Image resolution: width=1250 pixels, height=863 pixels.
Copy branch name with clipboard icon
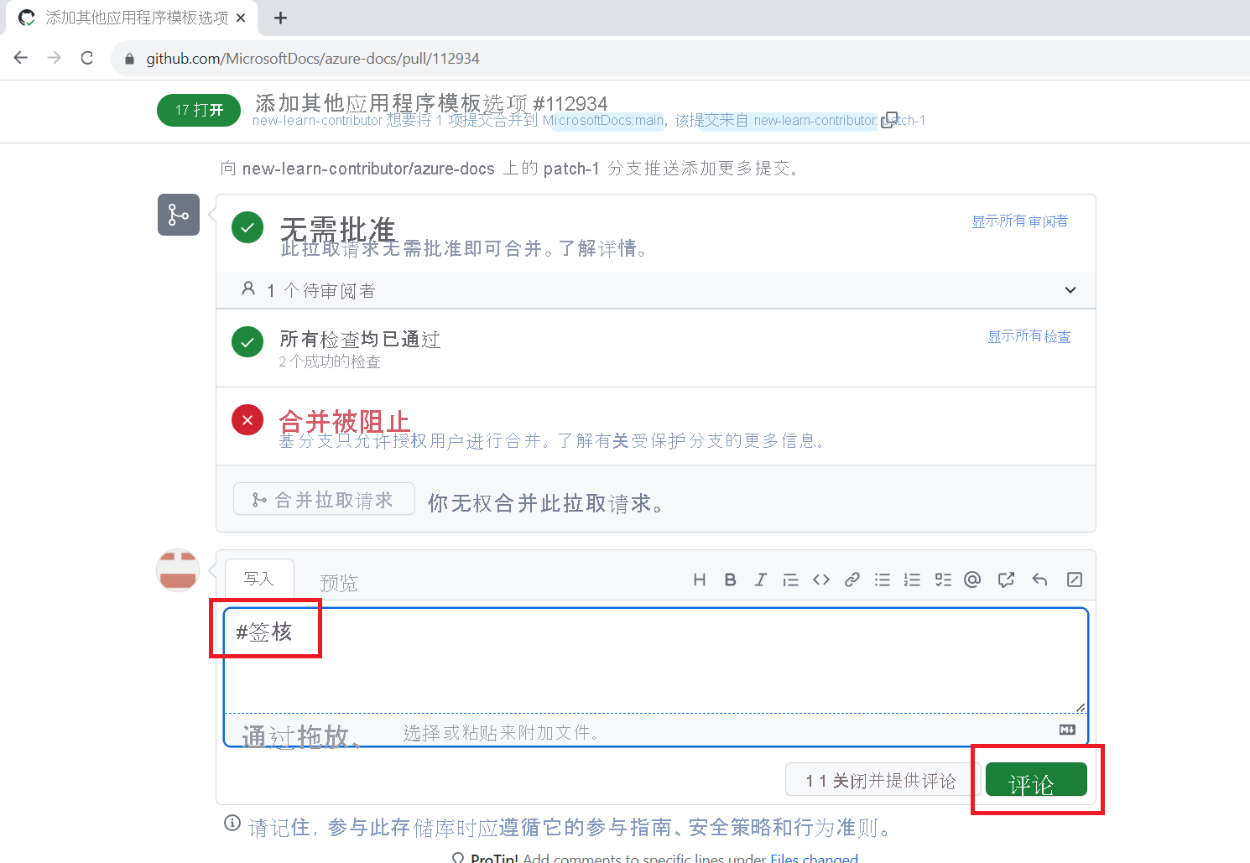pos(889,120)
